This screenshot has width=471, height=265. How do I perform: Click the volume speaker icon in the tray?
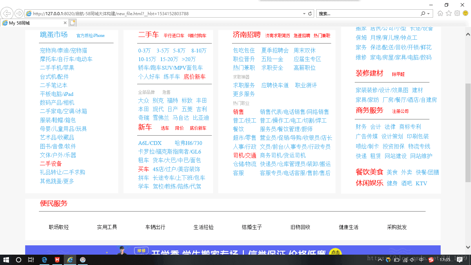click(412, 260)
